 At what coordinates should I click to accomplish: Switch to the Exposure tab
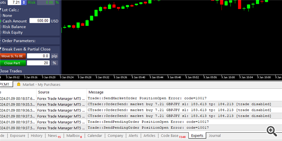coord(18,136)
